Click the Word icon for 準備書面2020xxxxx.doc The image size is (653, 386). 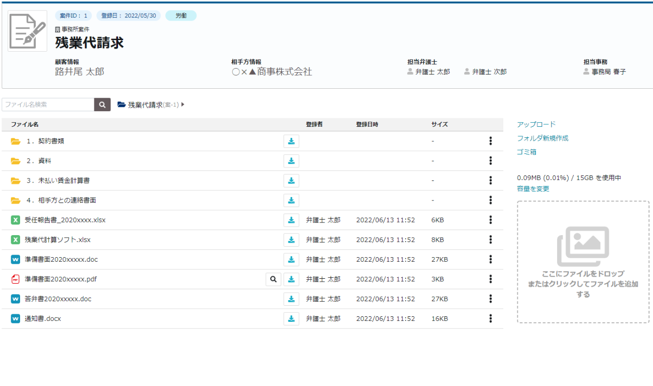click(x=16, y=260)
